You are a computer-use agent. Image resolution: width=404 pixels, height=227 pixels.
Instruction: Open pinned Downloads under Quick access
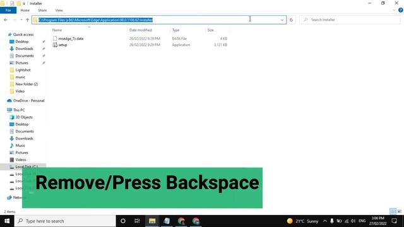point(24,49)
